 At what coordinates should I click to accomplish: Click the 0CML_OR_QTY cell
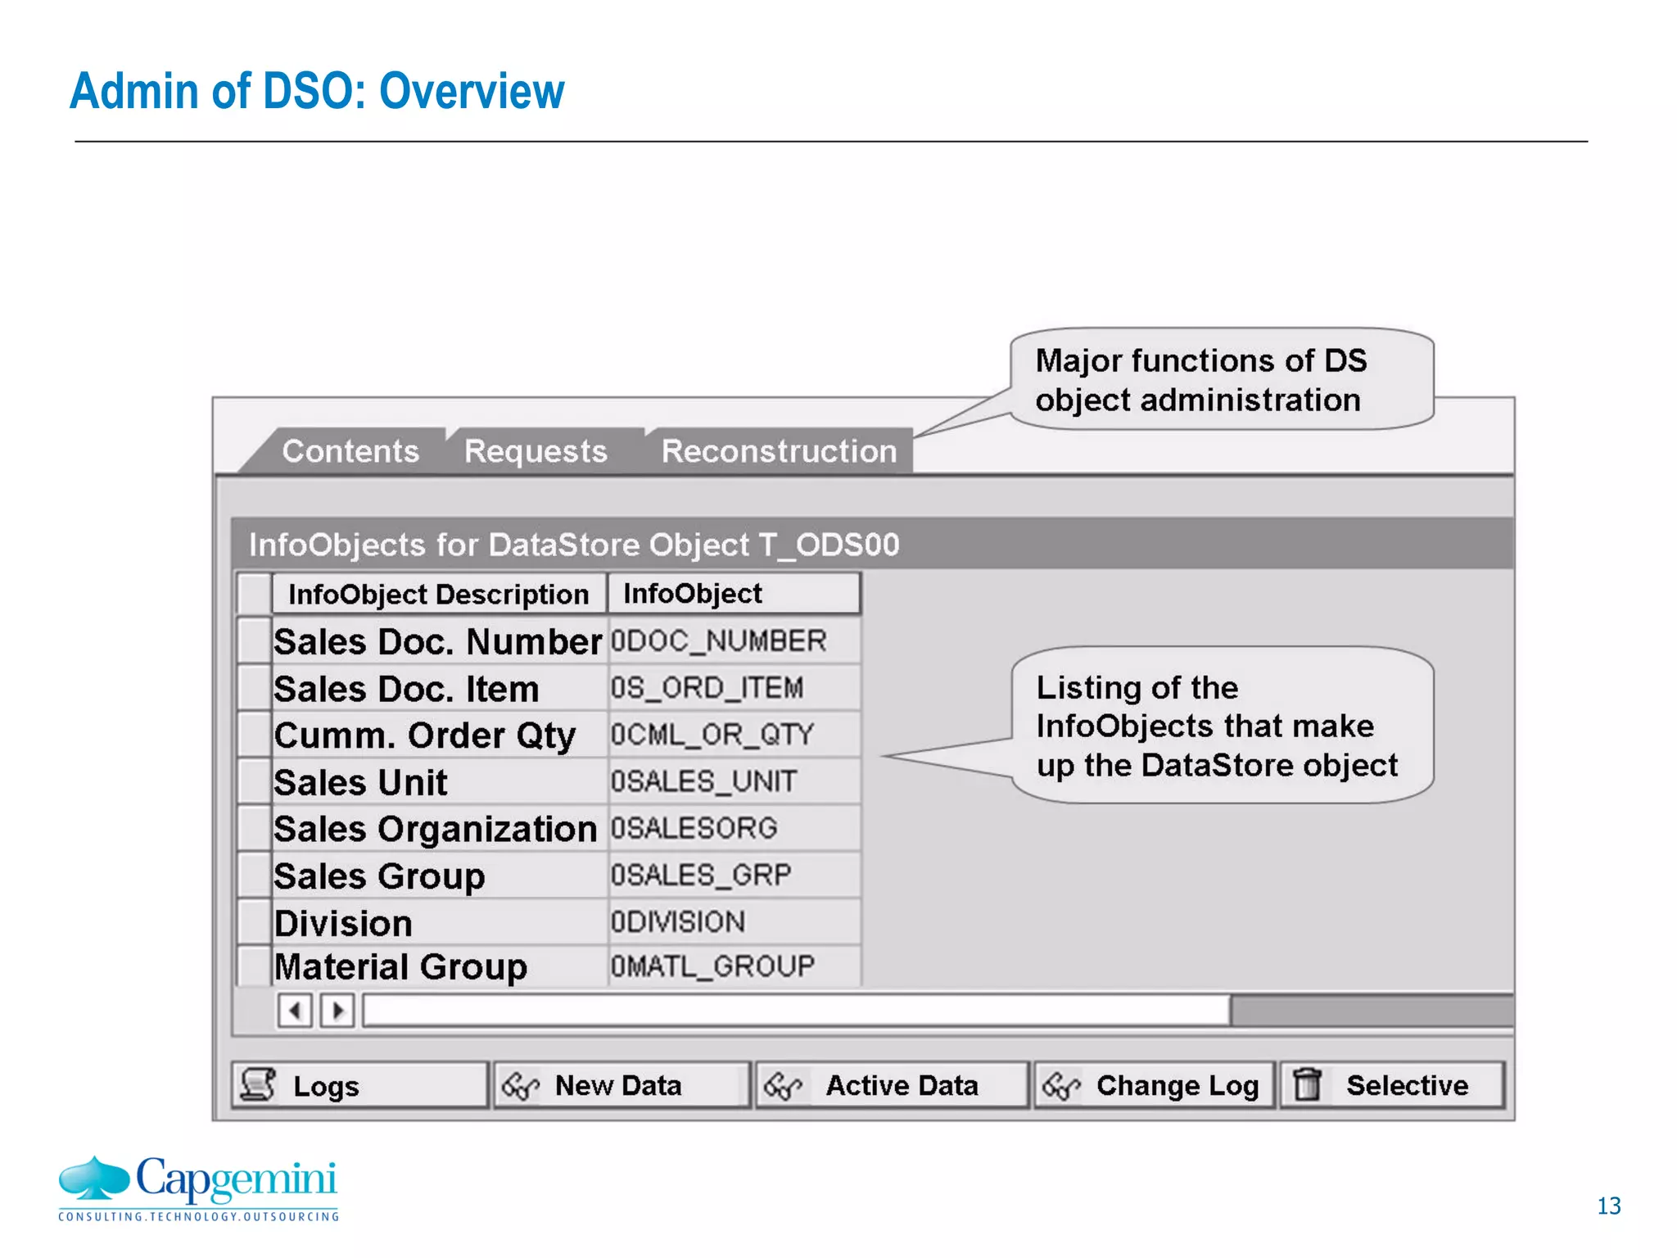click(735, 735)
